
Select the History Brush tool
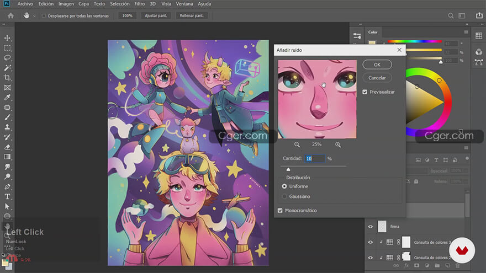[7, 137]
